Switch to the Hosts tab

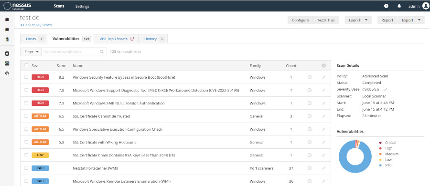pos(34,39)
